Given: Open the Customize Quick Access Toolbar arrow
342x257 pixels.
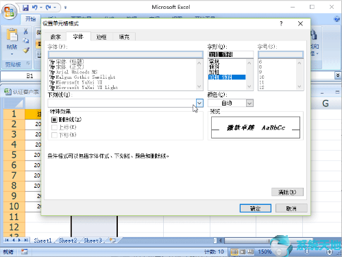Looking at the screenshot, I should [65, 8].
